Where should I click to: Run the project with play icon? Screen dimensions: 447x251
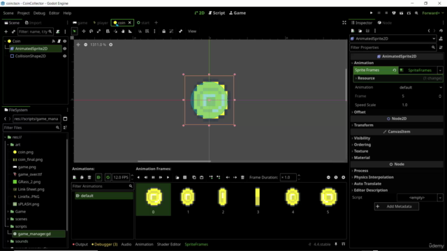click(371, 13)
